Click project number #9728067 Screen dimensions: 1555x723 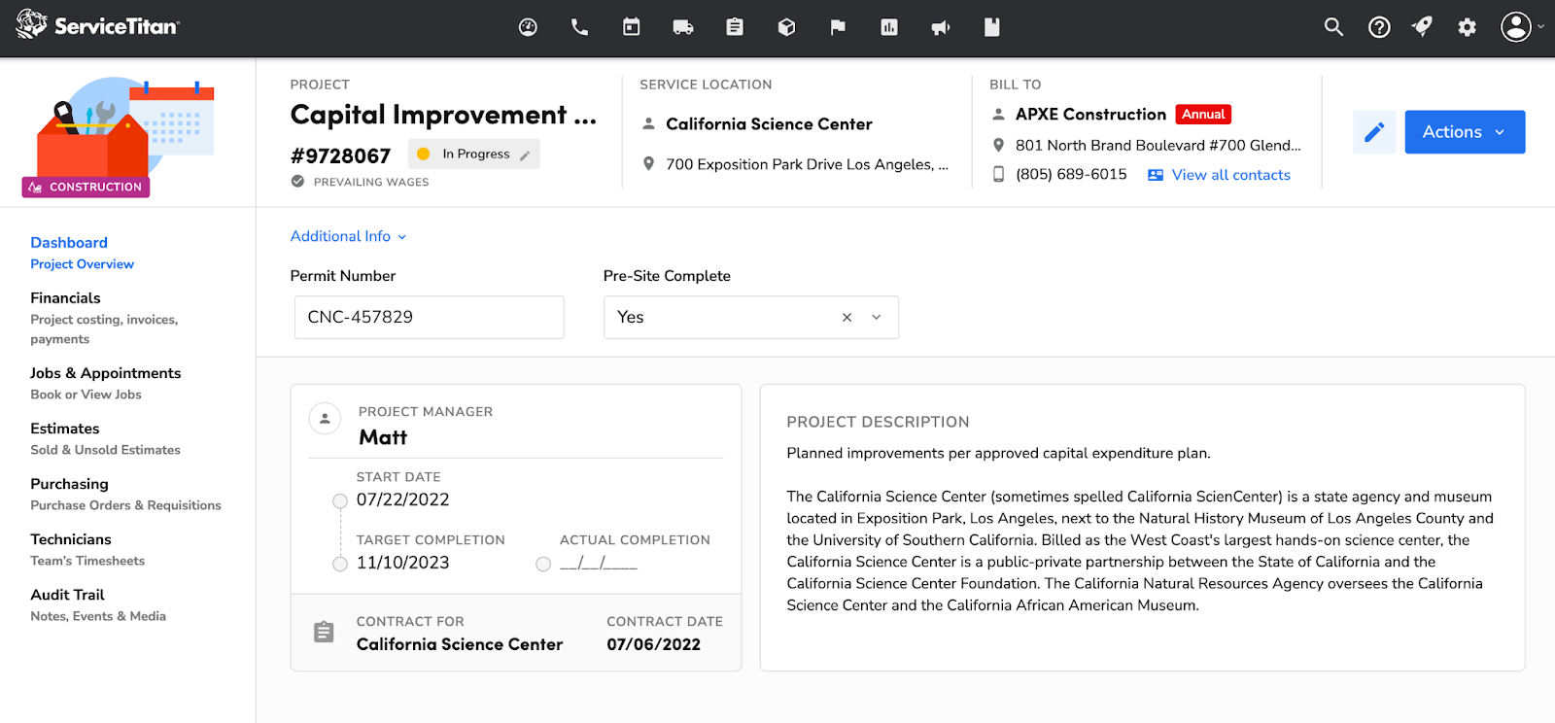[x=340, y=155]
